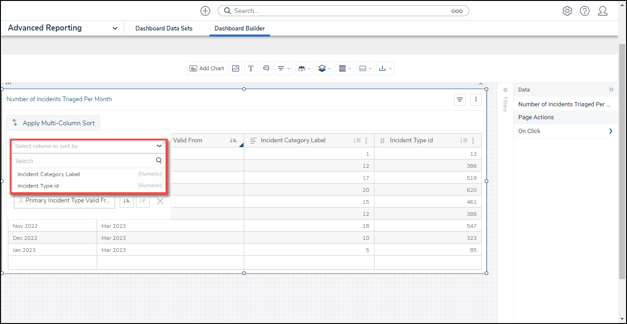Image resolution: width=627 pixels, height=324 pixels.
Task: Click the Add Chart button
Action: [207, 68]
